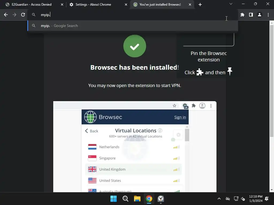
Task: Click the three-dot menu in preview image
Action: (x=211, y=106)
